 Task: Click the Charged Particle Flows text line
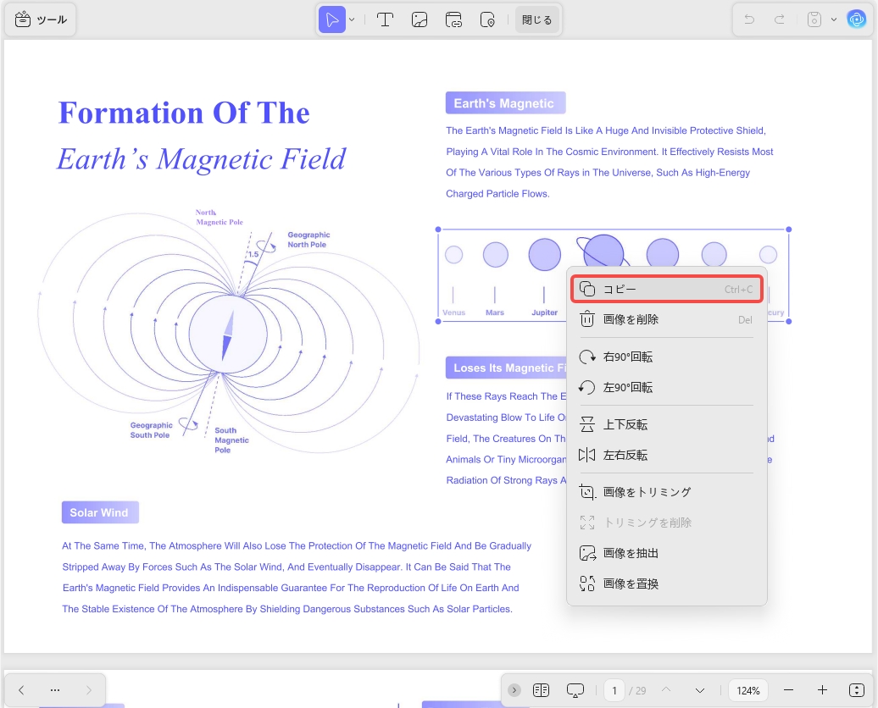point(497,194)
